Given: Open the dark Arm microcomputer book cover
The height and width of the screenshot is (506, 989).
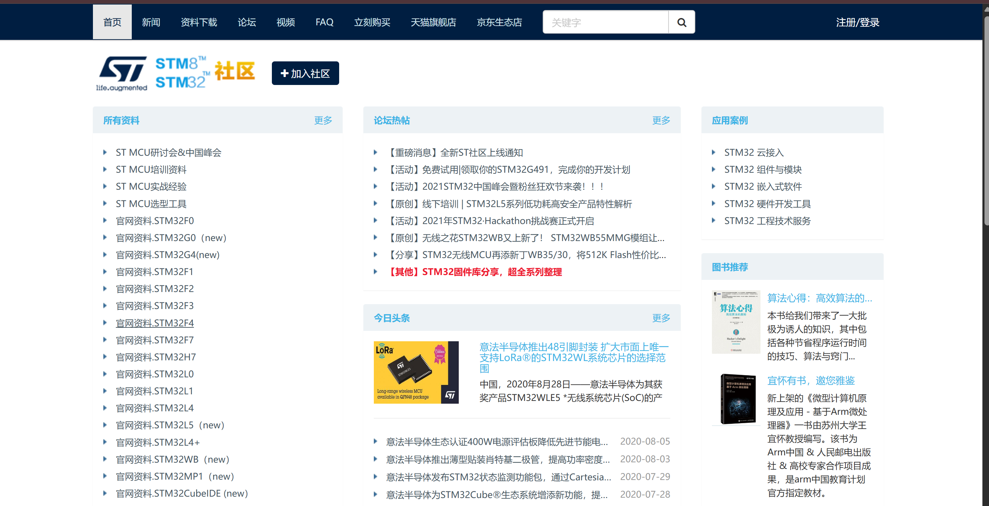Looking at the screenshot, I should pyautogui.click(x=738, y=399).
